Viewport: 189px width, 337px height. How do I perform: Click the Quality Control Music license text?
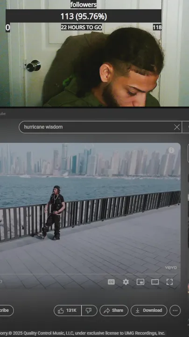pyautogui.click(x=83, y=333)
